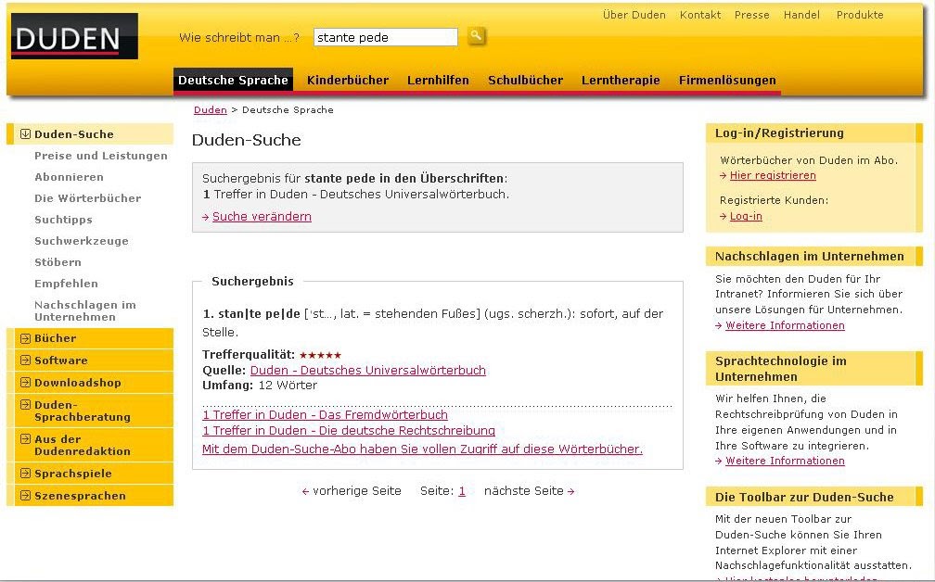Go to vorherige Seite
The image size is (935, 582).
[x=352, y=491]
